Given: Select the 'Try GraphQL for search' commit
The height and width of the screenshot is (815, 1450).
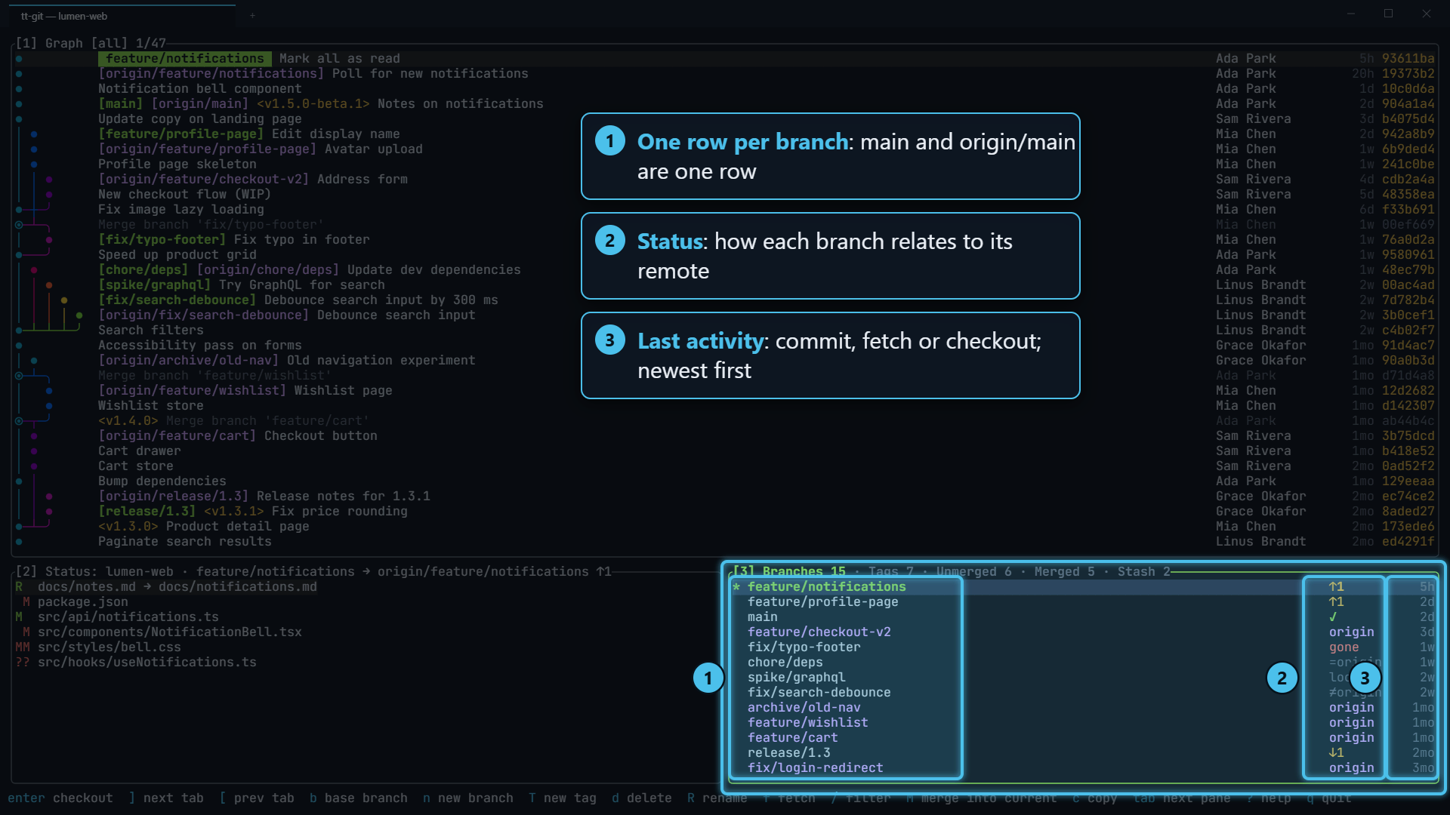Looking at the screenshot, I should pyautogui.click(x=725, y=284).
